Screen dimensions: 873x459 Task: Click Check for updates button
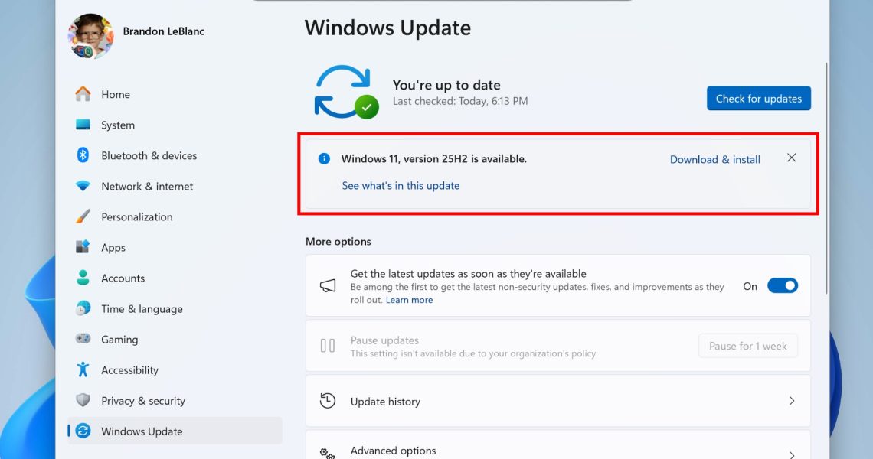759,99
